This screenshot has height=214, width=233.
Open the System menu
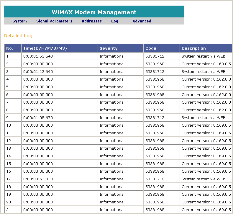pyautogui.click(x=19, y=21)
